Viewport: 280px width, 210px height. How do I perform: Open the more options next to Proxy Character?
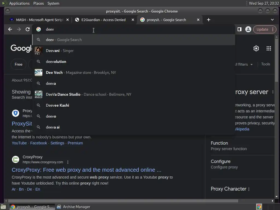249,189
